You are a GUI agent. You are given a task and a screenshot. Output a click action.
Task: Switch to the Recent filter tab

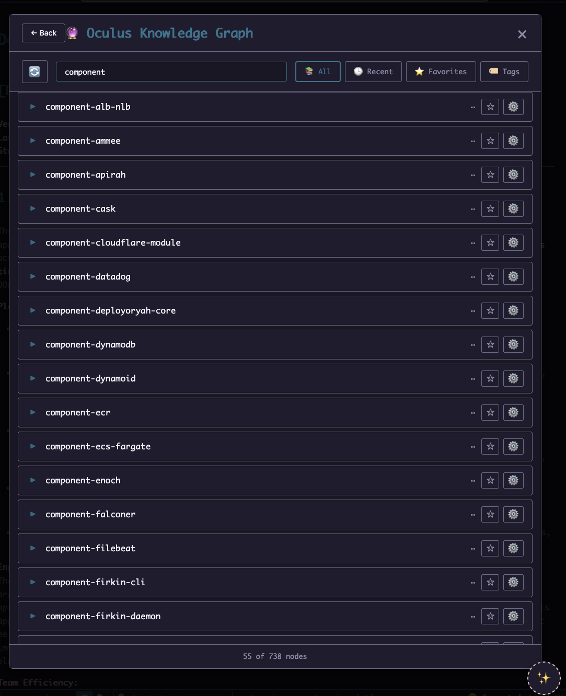tap(373, 72)
